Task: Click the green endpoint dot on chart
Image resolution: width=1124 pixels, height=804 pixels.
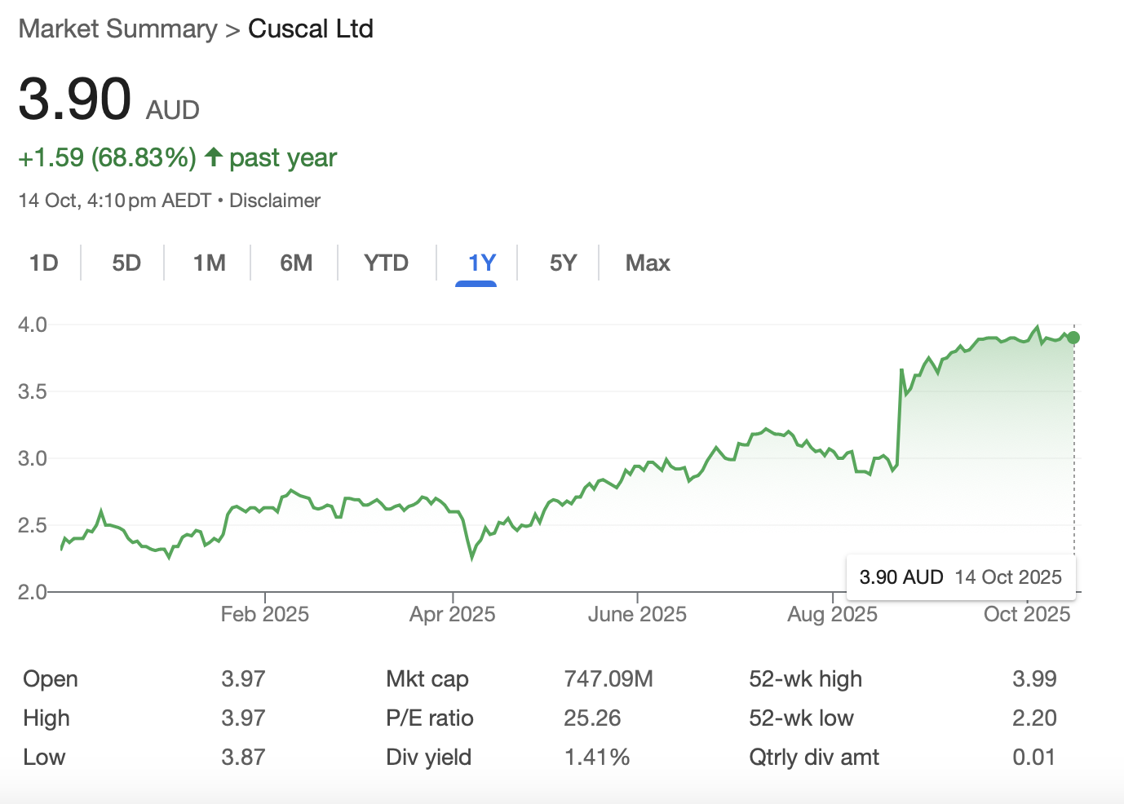Action: (1073, 338)
